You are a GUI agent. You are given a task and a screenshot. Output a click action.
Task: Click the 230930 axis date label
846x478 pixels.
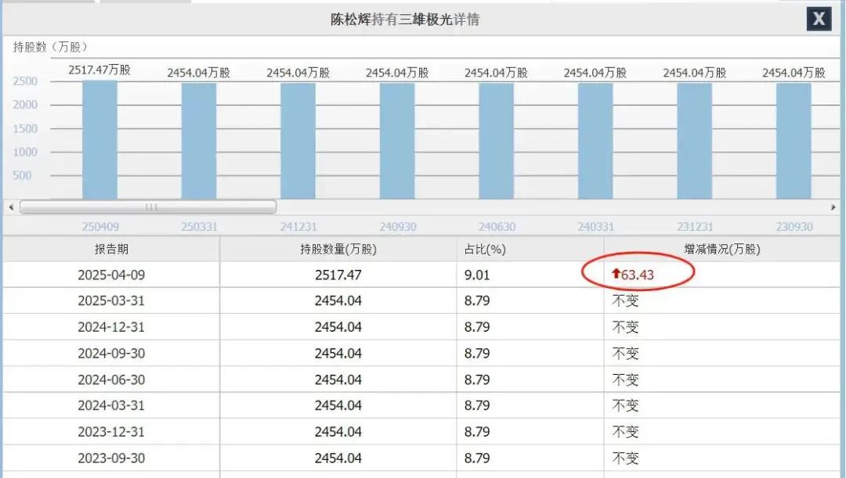(x=794, y=227)
